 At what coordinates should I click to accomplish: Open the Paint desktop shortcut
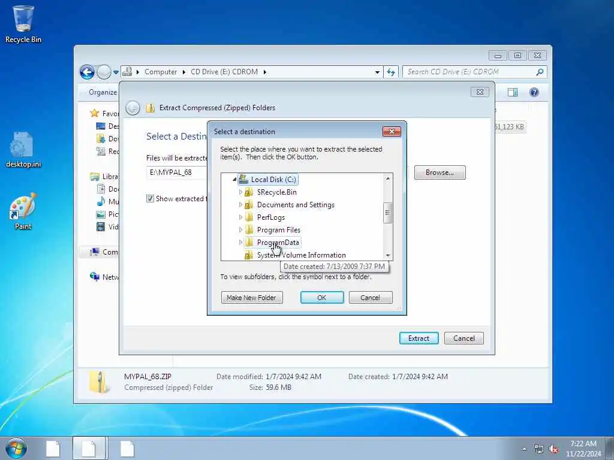23,211
